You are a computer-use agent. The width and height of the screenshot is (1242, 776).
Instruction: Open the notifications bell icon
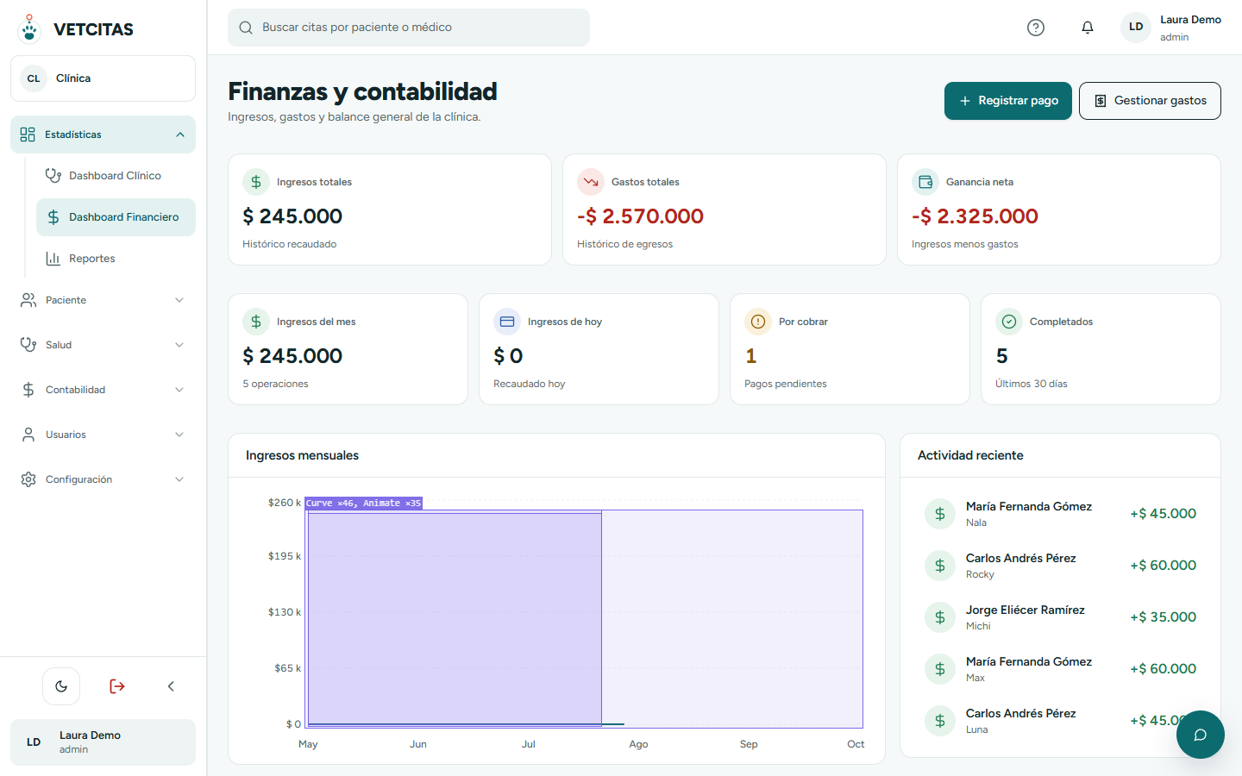(1088, 28)
